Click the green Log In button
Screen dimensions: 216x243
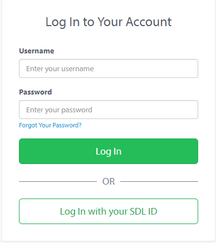click(109, 151)
